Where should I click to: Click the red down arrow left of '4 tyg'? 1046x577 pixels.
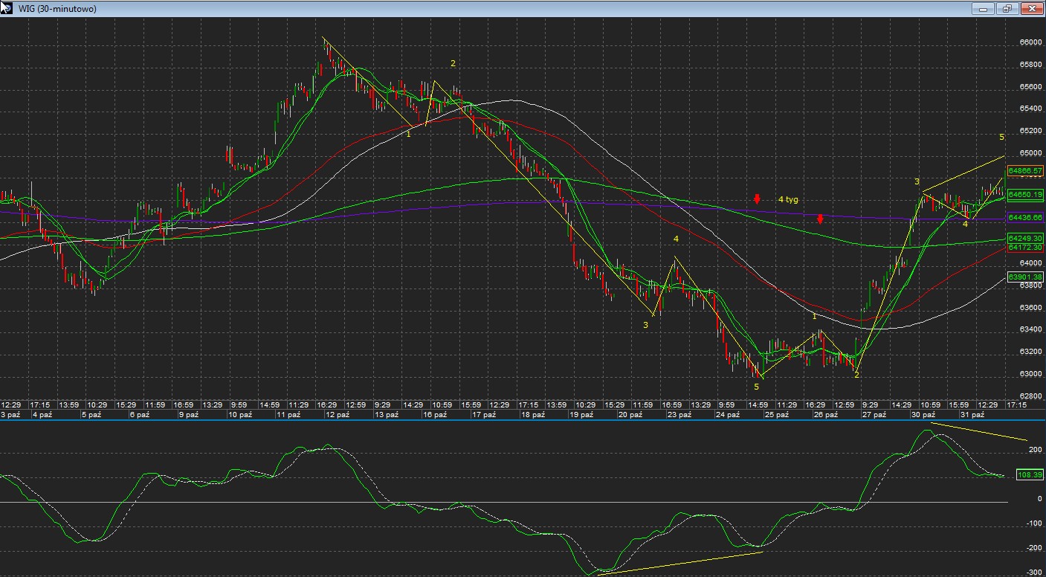[x=757, y=199]
